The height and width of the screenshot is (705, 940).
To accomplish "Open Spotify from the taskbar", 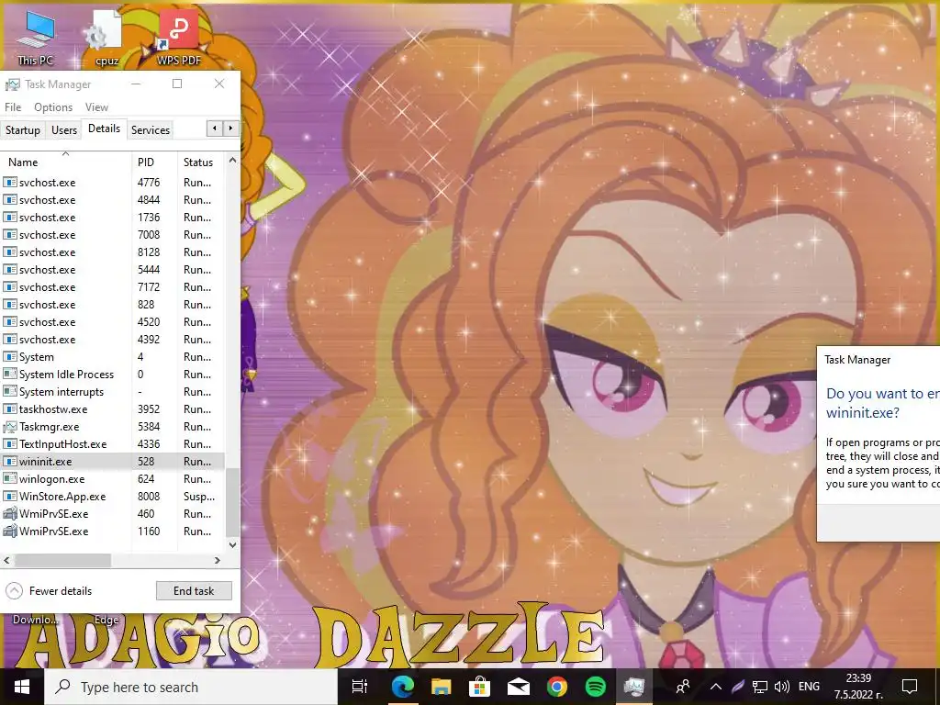I will point(595,687).
